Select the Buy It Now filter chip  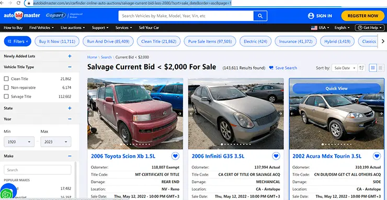click(x=57, y=41)
